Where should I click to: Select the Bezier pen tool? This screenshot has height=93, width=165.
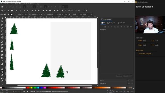2,42
